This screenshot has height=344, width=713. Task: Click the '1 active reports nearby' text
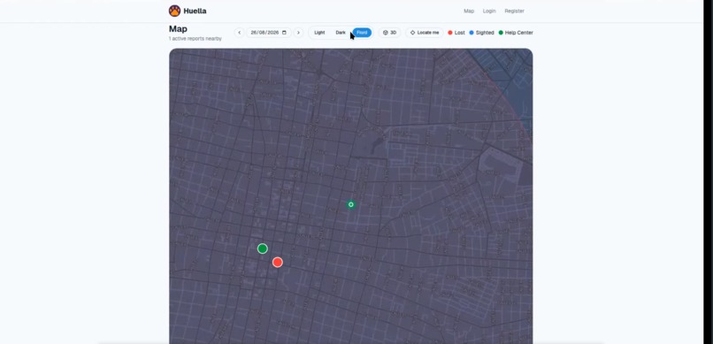195,39
